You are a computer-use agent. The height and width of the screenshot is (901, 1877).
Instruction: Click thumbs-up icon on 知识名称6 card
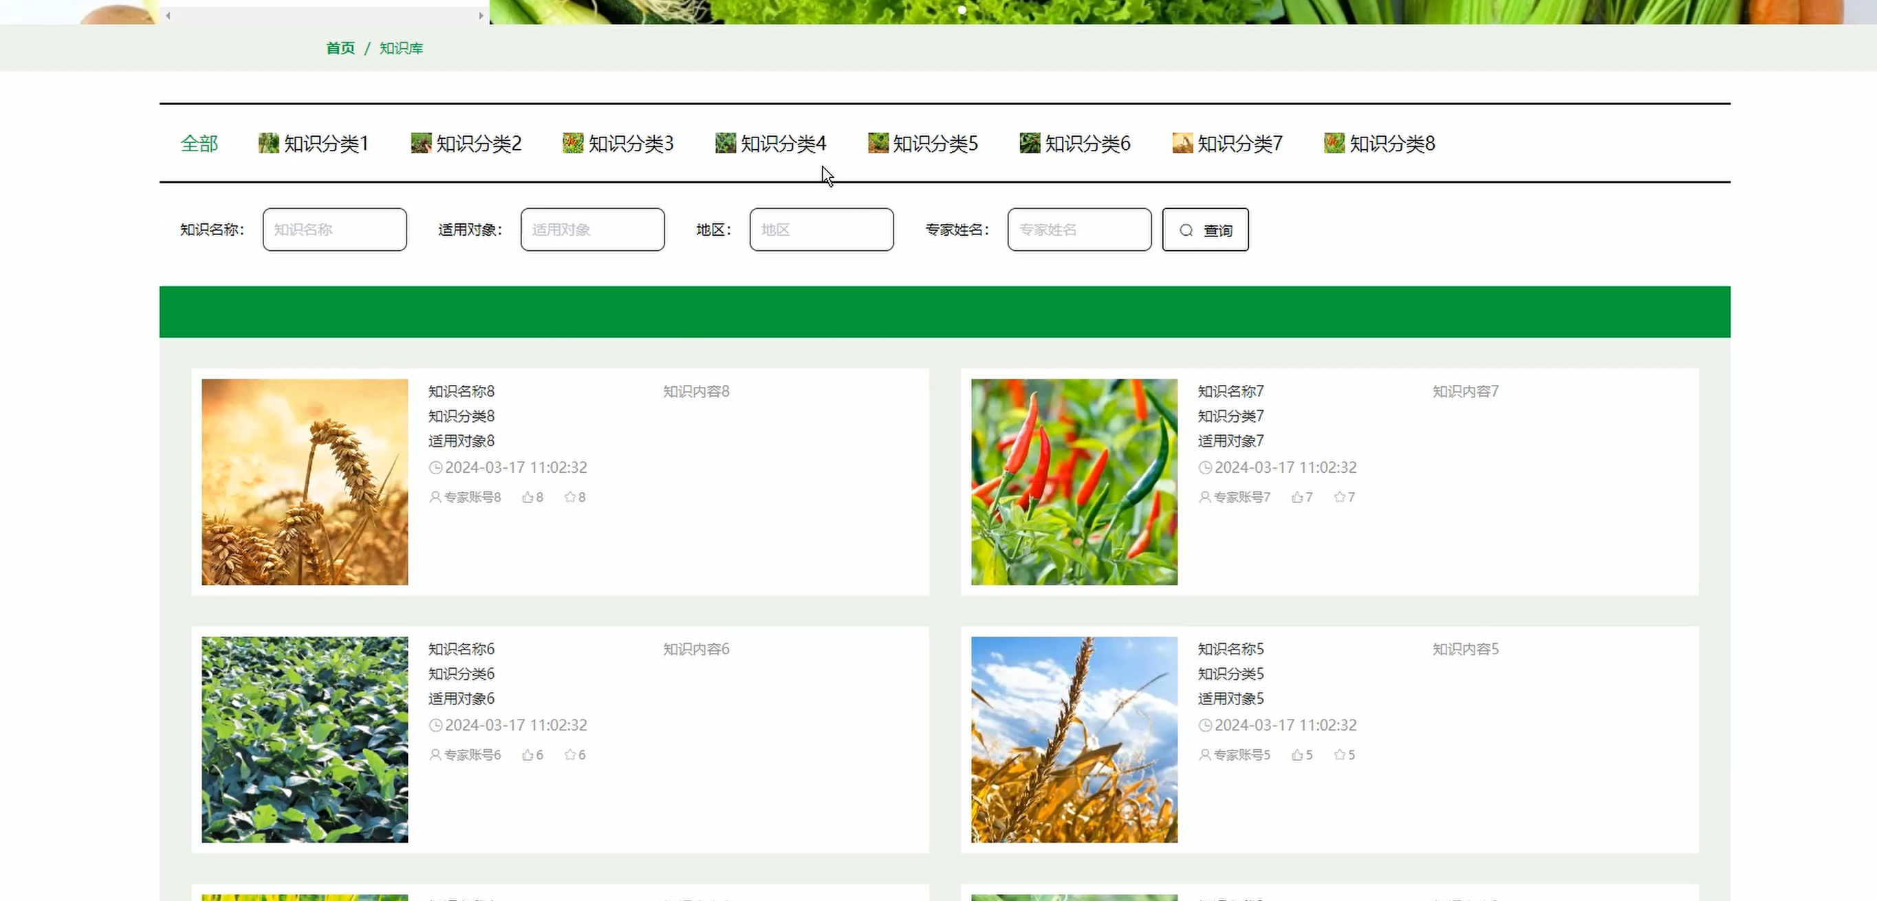point(528,755)
